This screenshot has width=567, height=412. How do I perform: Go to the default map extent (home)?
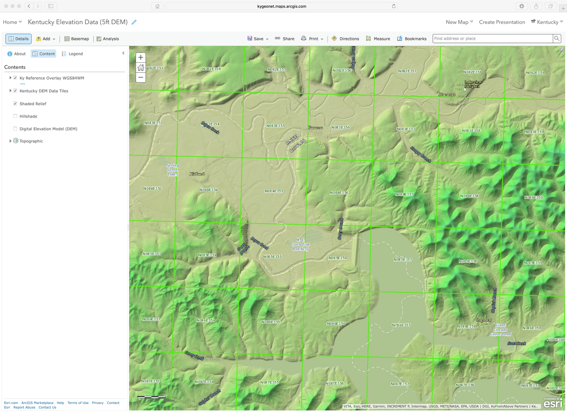click(140, 67)
